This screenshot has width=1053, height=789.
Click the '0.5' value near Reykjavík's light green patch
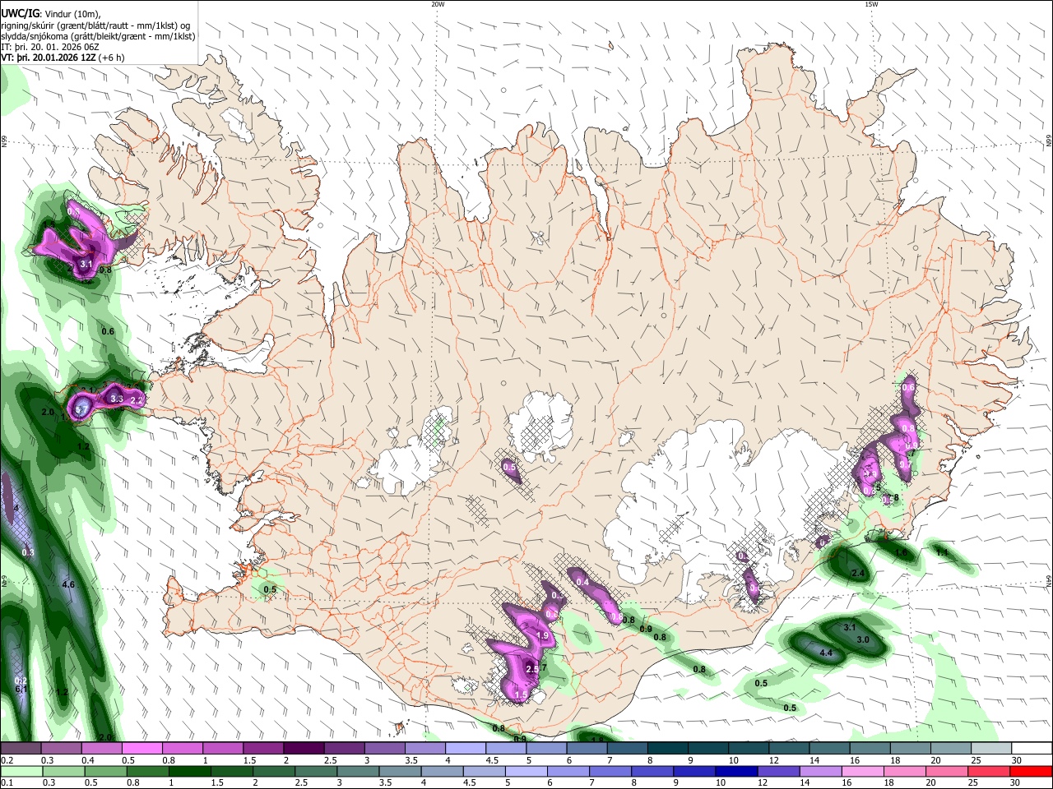270,589
